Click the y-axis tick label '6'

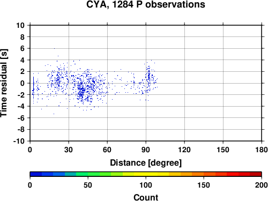(23, 48)
